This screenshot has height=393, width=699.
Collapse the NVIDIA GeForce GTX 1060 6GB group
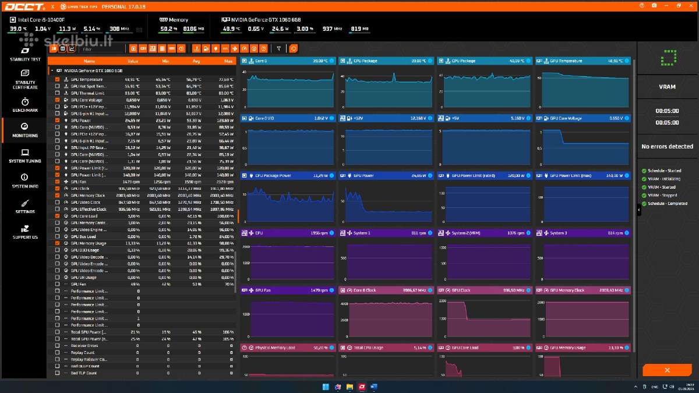(51, 70)
